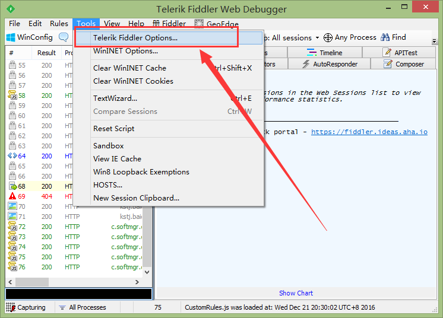Click the Timeline tab icon
Viewport: 443px width, 318px height.
click(312, 52)
